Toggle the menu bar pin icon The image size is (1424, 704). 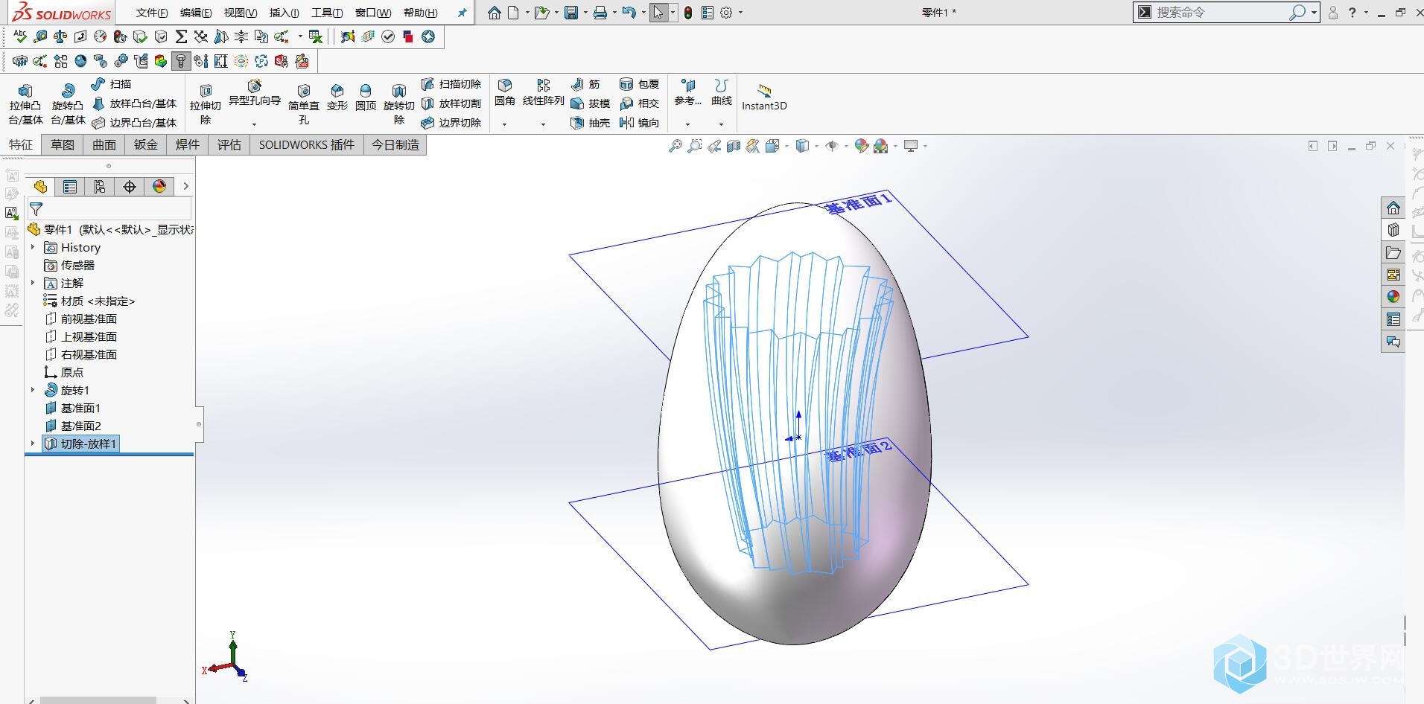(x=462, y=13)
